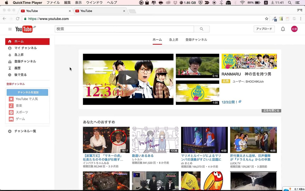
Task: Go back with the browser arrow
Action: click(4, 19)
